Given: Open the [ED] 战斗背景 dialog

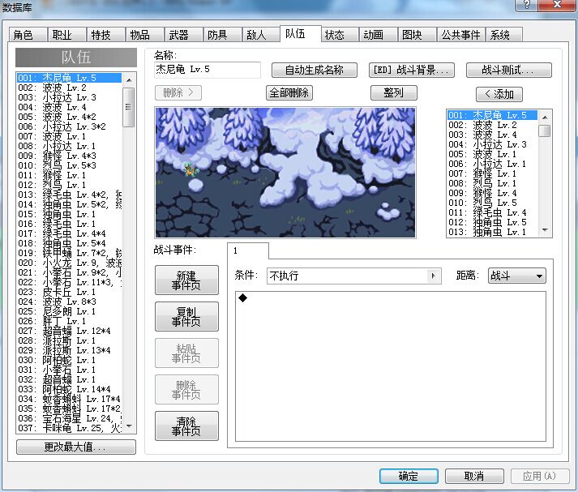Looking at the screenshot, I should pyautogui.click(x=411, y=70).
